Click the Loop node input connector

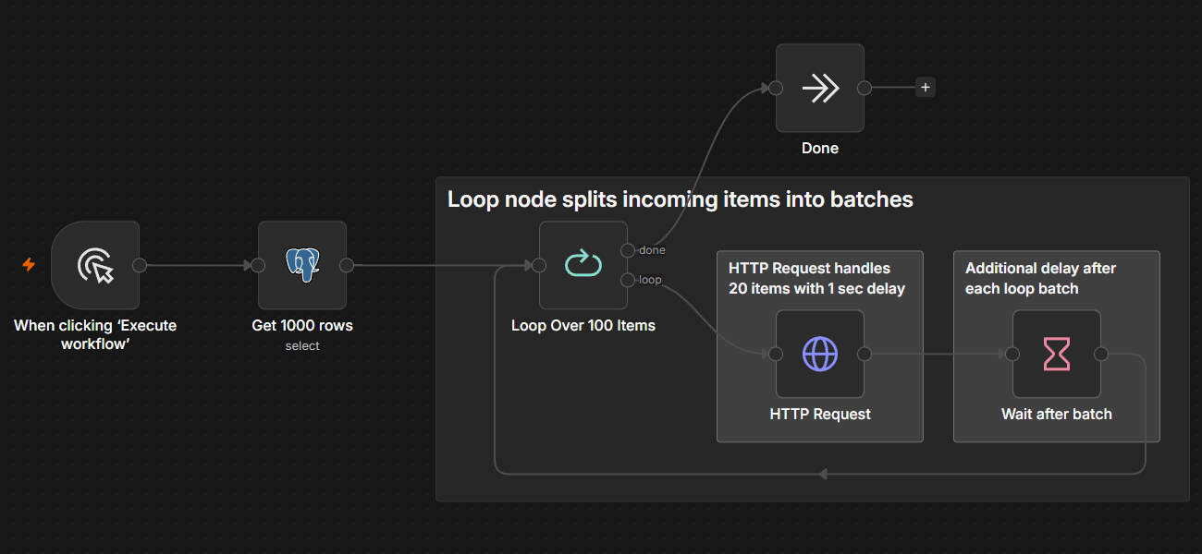point(539,265)
